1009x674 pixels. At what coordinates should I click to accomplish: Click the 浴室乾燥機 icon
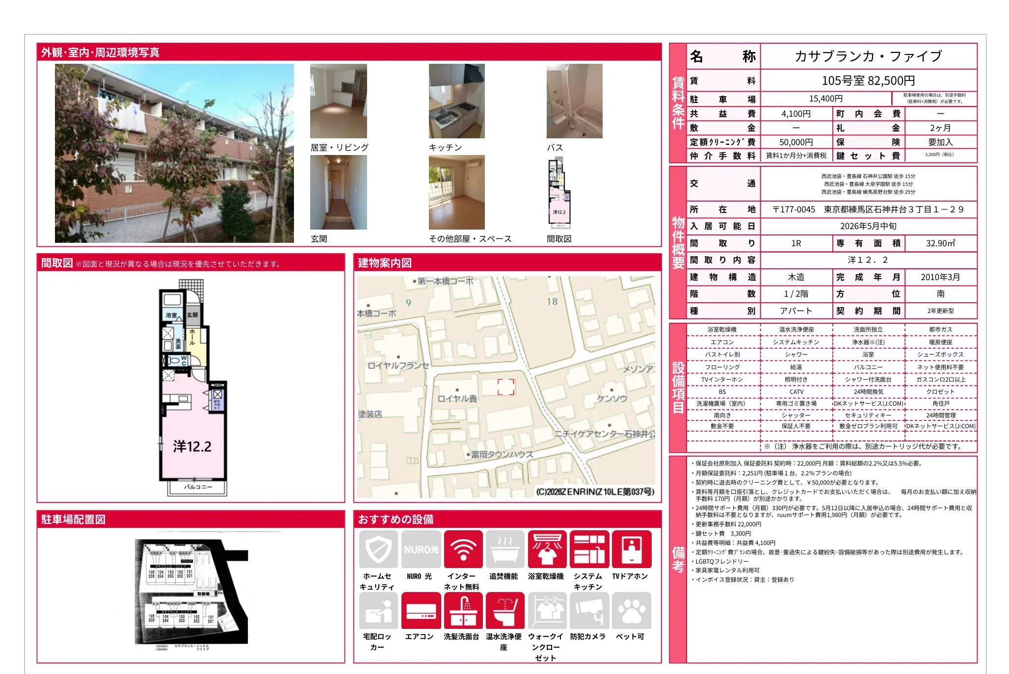click(x=547, y=549)
